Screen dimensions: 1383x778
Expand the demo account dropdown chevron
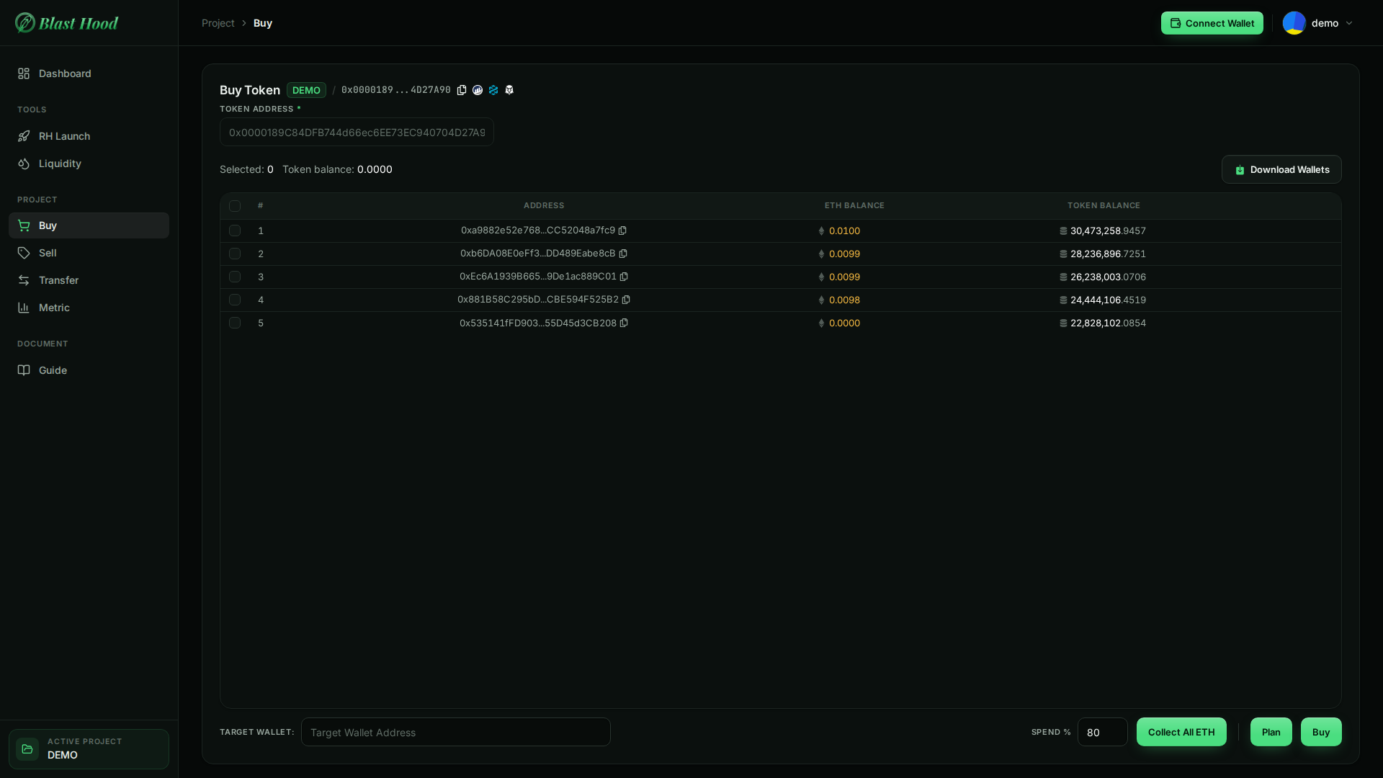point(1349,23)
